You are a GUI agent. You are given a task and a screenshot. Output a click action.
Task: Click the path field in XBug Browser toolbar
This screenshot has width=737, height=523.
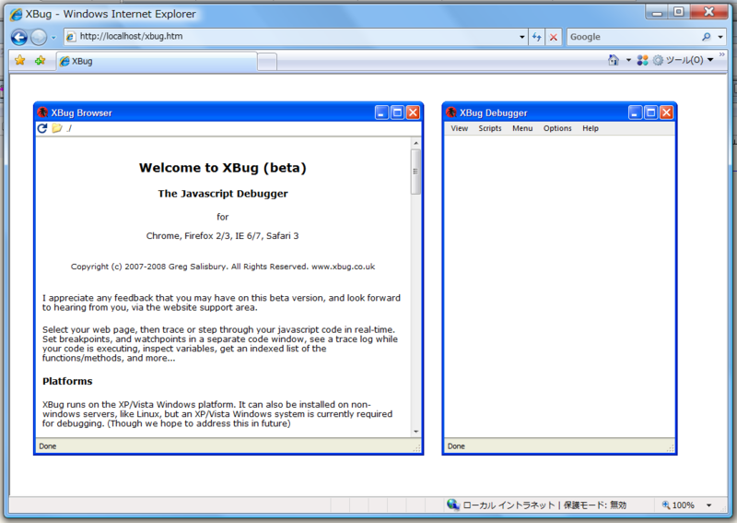pos(242,128)
